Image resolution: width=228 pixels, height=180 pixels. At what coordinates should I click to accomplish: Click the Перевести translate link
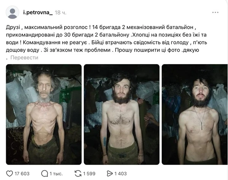[24, 57]
